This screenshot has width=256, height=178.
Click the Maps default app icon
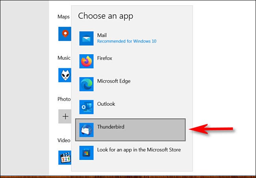point(65,34)
